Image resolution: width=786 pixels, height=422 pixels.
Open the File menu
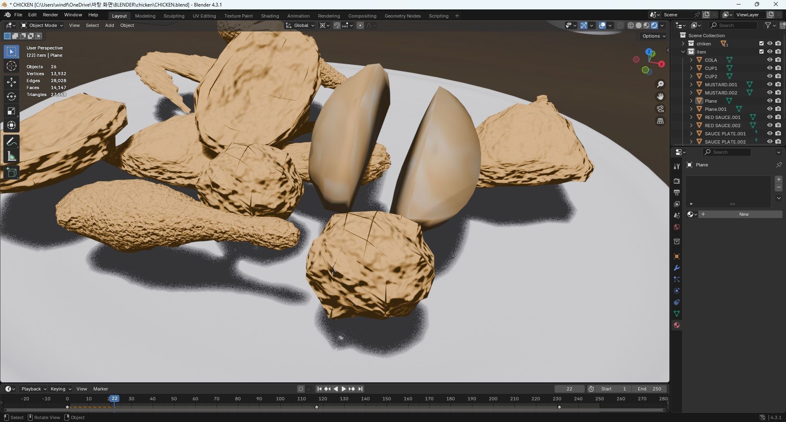click(18, 15)
